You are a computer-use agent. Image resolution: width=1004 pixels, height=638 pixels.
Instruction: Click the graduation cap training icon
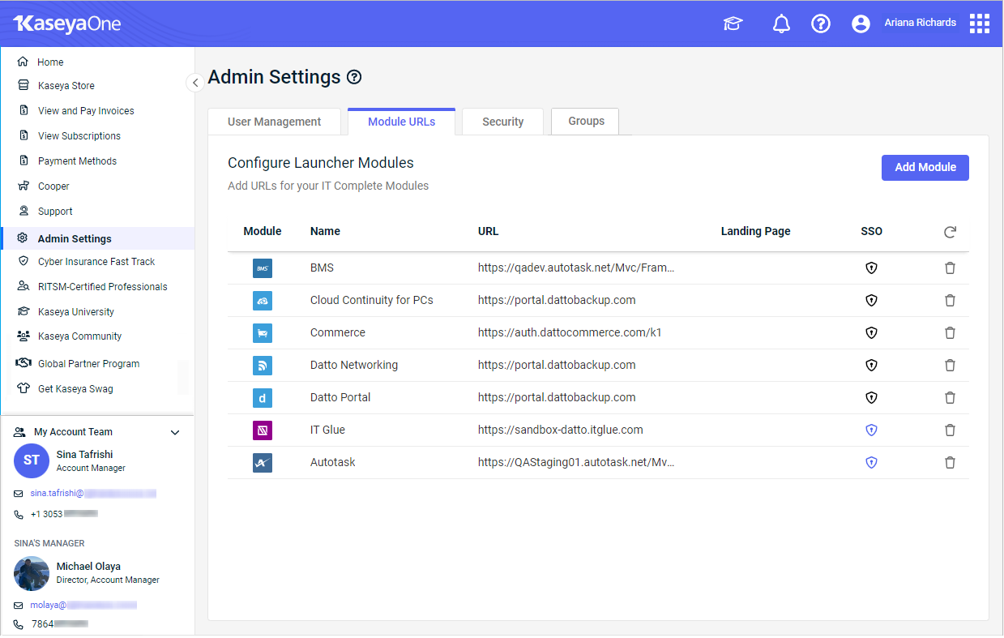(733, 24)
